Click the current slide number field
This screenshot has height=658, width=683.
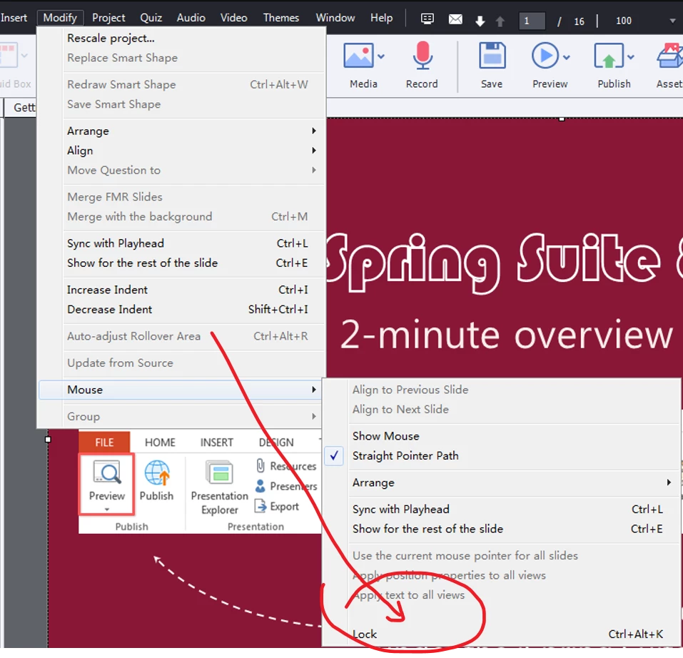(x=532, y=21)
